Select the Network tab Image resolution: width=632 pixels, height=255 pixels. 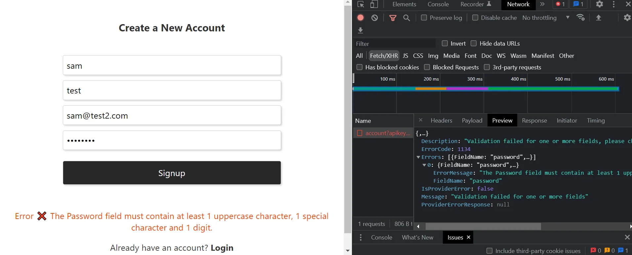point(518,4)
